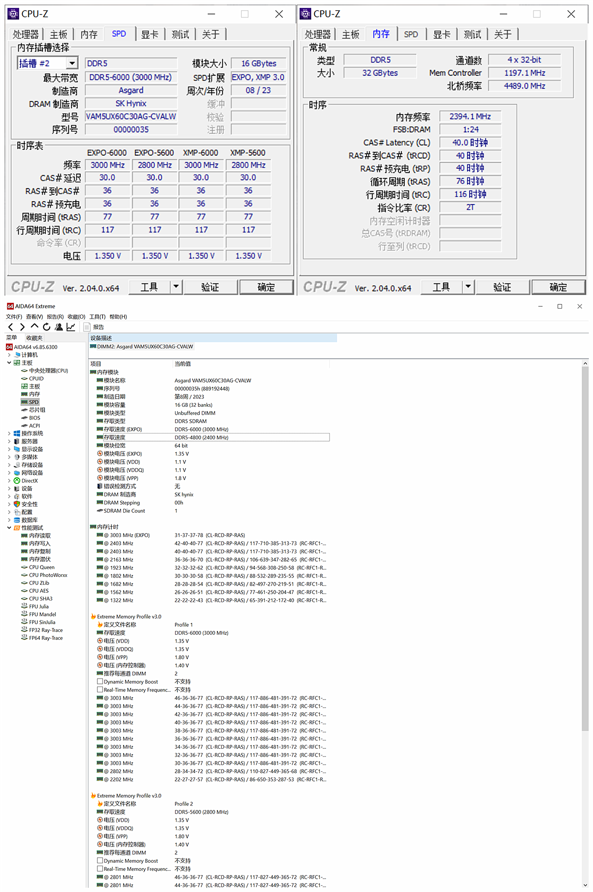The width and height of the screenshot is (593, 892).
Task: Expand 显示设备 node in AIDA64 tree
Action: coord(9,449)
